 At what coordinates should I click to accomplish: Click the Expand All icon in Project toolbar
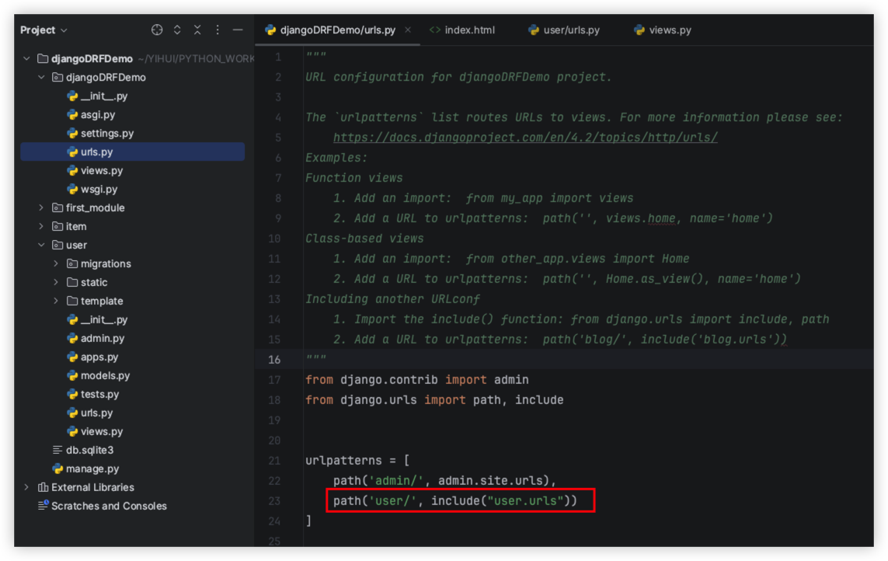[x=177, y=30]
